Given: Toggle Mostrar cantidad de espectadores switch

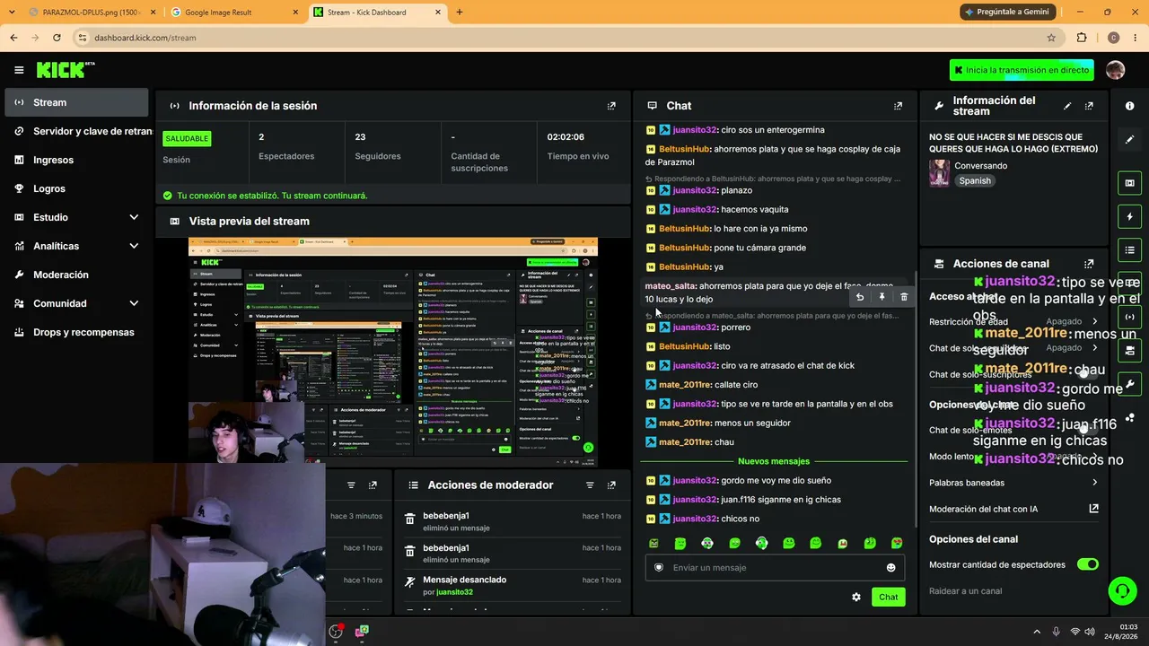Looking at the screenshot, I should [x=1088, y=564].
